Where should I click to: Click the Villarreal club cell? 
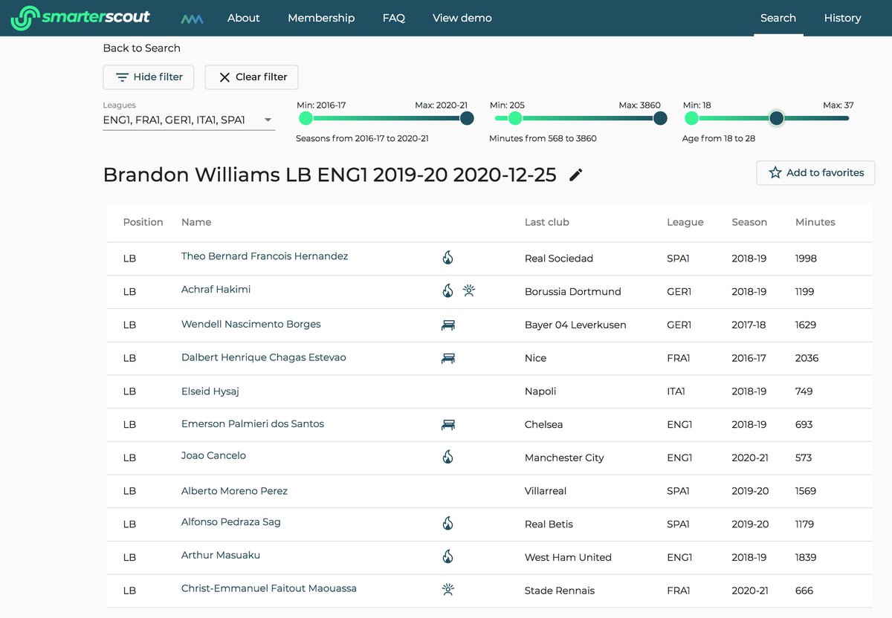click(547, 491)
